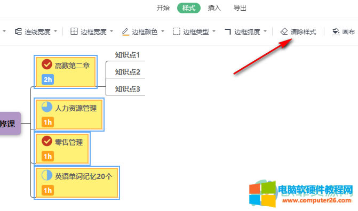The width and height of the screenshot is (358, 211).
Task: Click the half progress icon on 英语单词记忆20个
Action: (x=47, y=175)
